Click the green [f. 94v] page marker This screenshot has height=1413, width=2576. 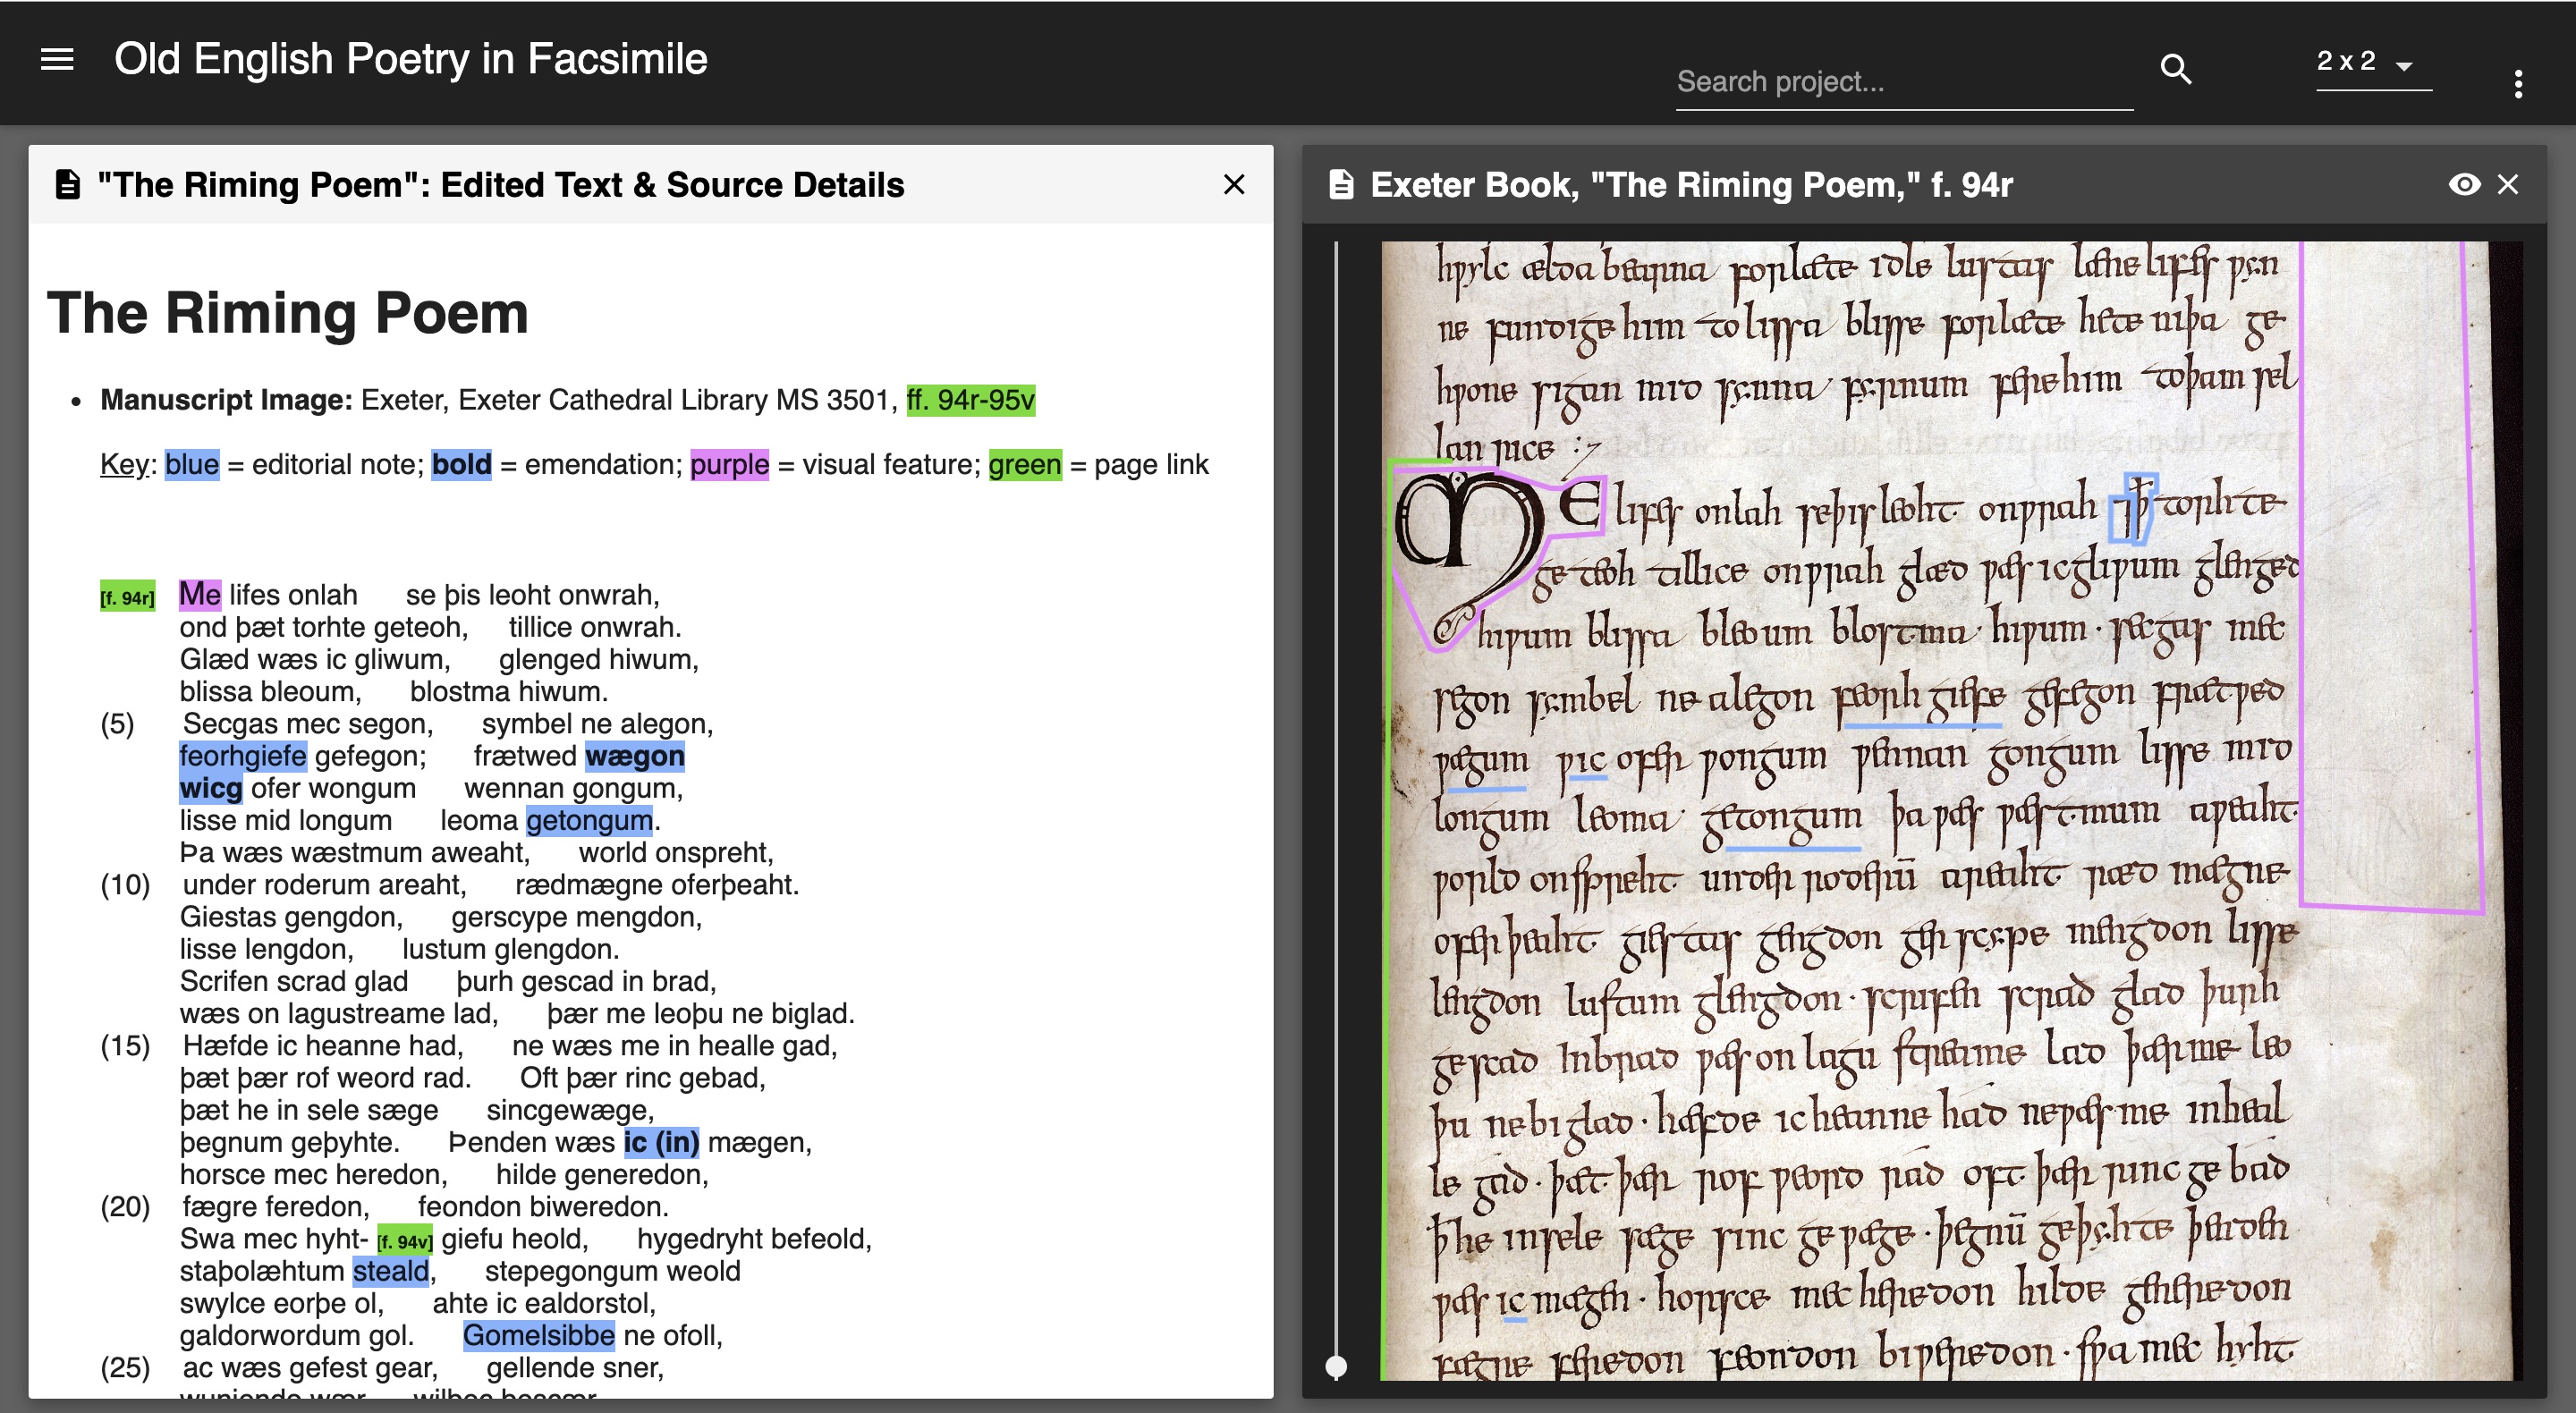click(x=404, y=1241)
